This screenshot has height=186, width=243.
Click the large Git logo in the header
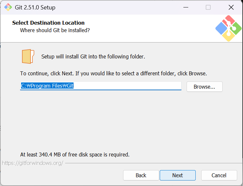click(228, 29)
